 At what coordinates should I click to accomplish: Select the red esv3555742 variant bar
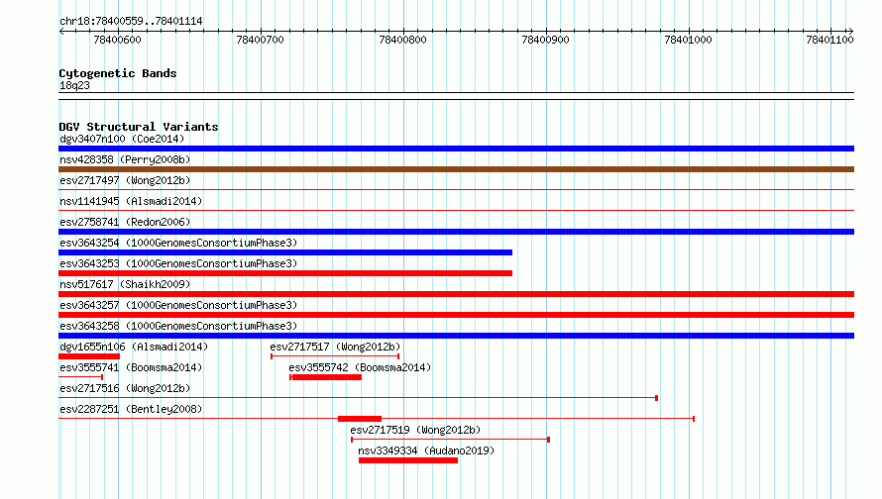[326, 377]
